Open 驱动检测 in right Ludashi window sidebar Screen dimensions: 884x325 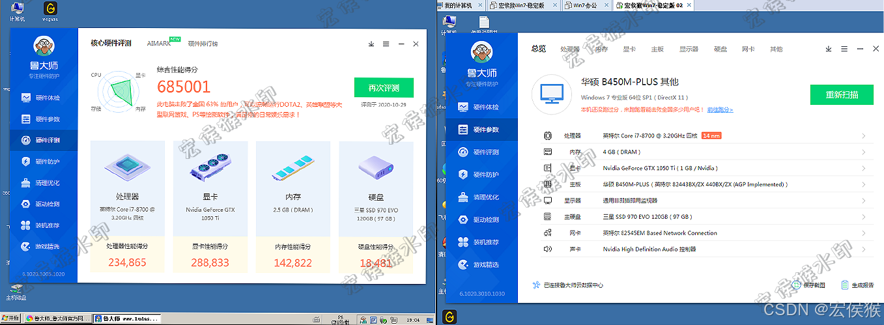pyautogui.click(x=481, y=219)
